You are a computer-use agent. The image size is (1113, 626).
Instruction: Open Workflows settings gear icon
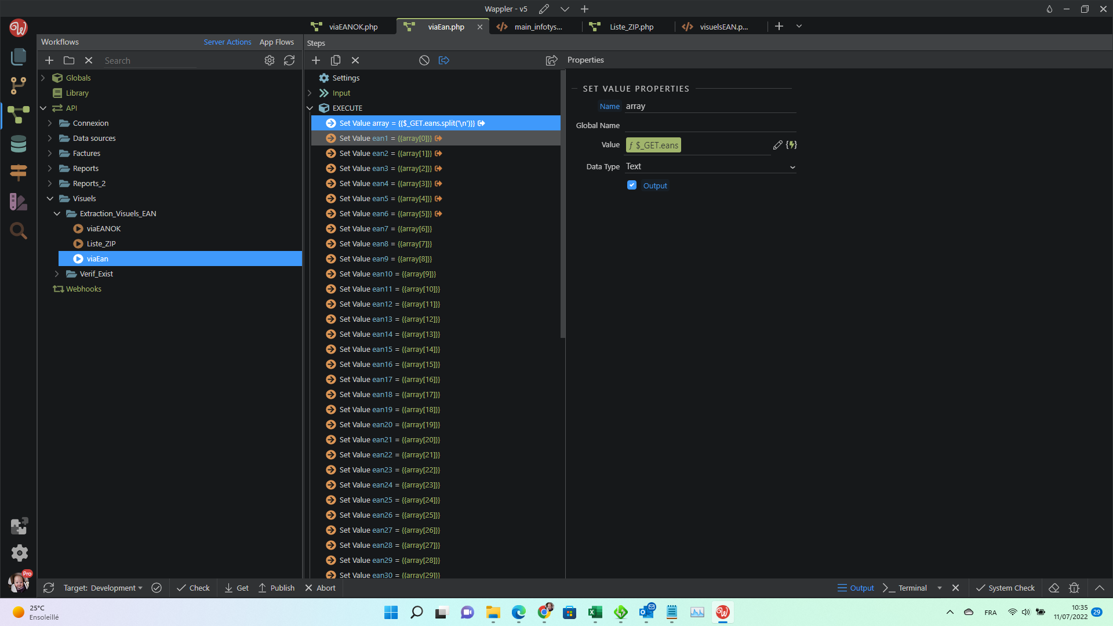(x=270, y=60)
